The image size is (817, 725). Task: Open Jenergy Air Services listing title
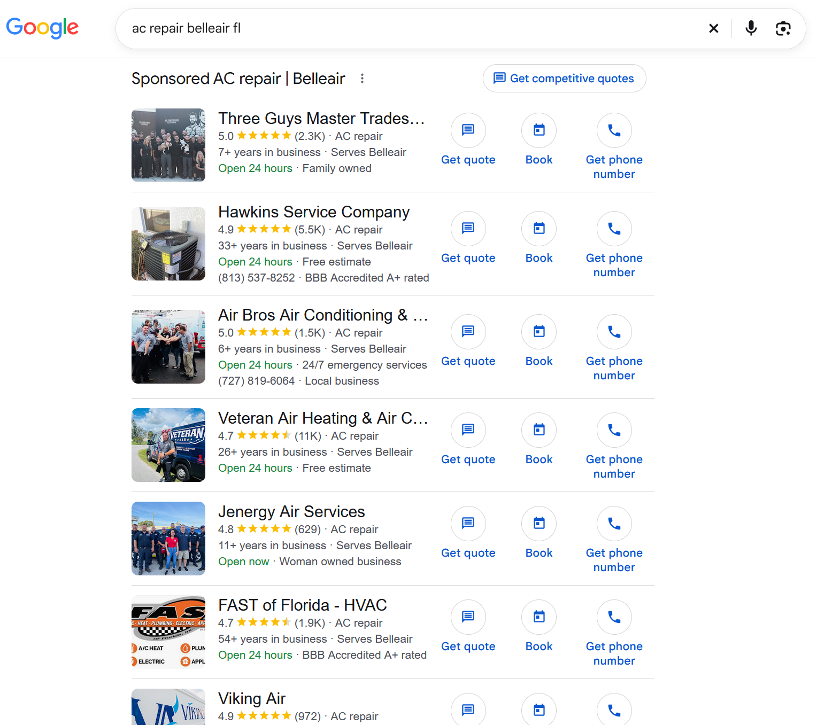tap(291, 512)
